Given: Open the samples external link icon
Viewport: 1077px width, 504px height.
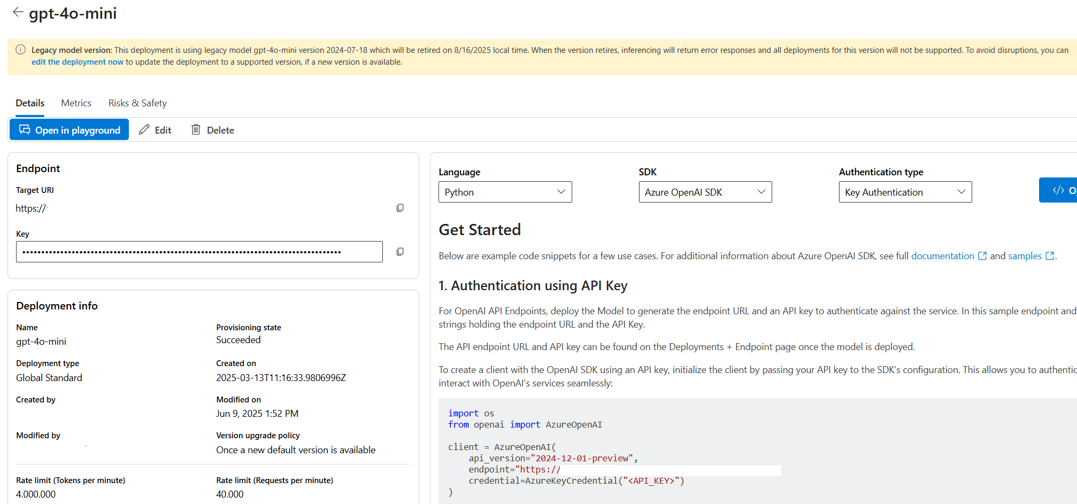Looking at the screenshot, I should (x=1050, y=256).
